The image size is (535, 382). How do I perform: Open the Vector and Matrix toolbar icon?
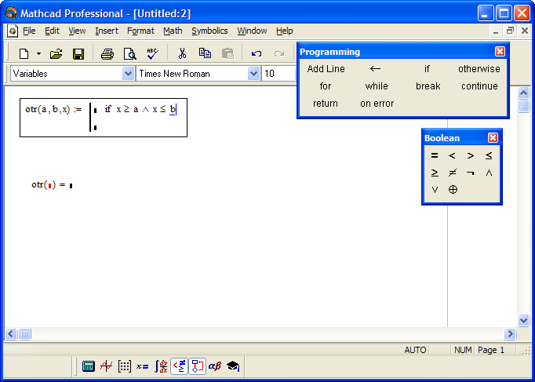click(125, 366)
